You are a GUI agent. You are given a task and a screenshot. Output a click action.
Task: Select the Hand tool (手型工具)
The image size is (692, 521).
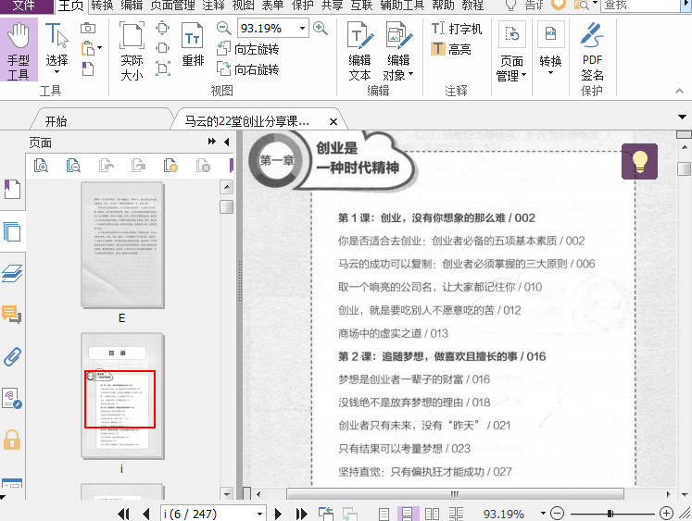19,51
